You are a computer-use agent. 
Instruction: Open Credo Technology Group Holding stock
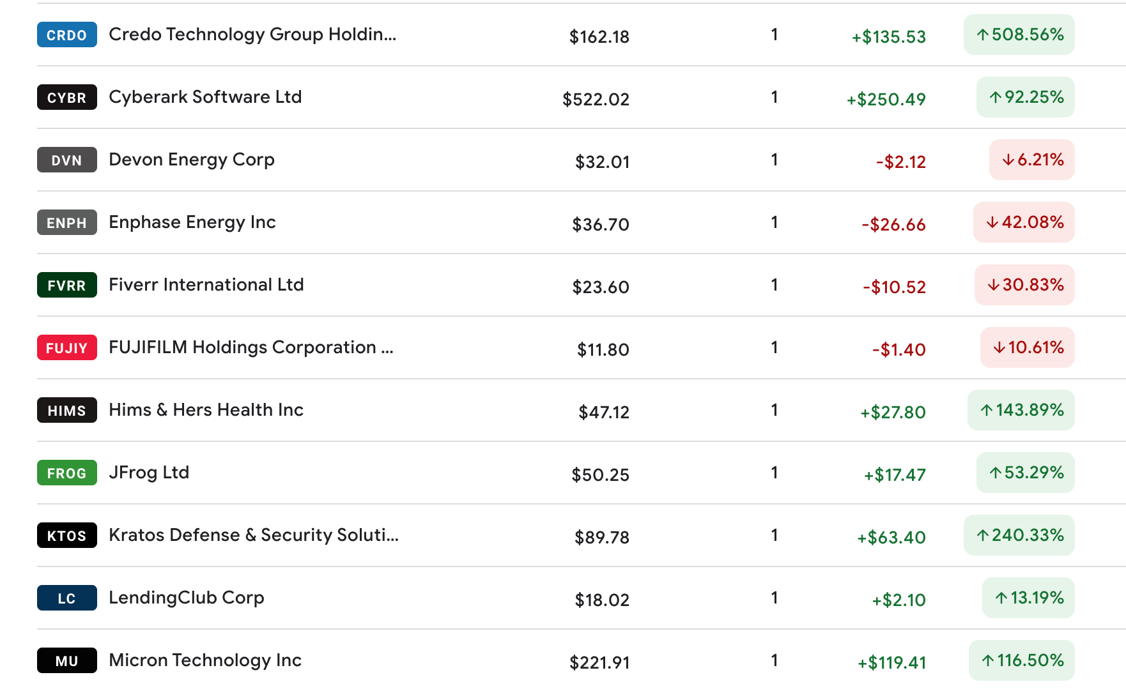click(x=252, y=34)
